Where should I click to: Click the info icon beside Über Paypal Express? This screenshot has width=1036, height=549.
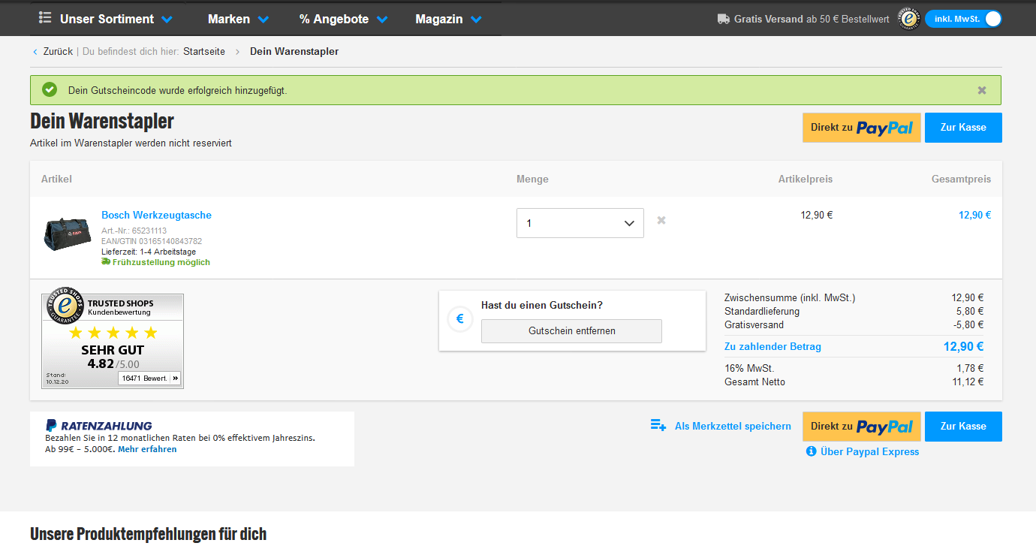tap(811, 451)
